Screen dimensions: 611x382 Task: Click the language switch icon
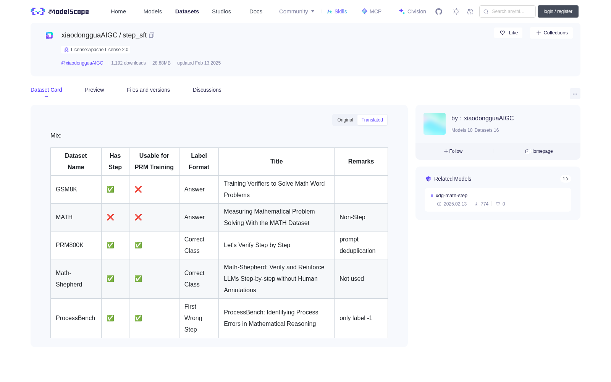pyautogui.click(x=470, y=11)
